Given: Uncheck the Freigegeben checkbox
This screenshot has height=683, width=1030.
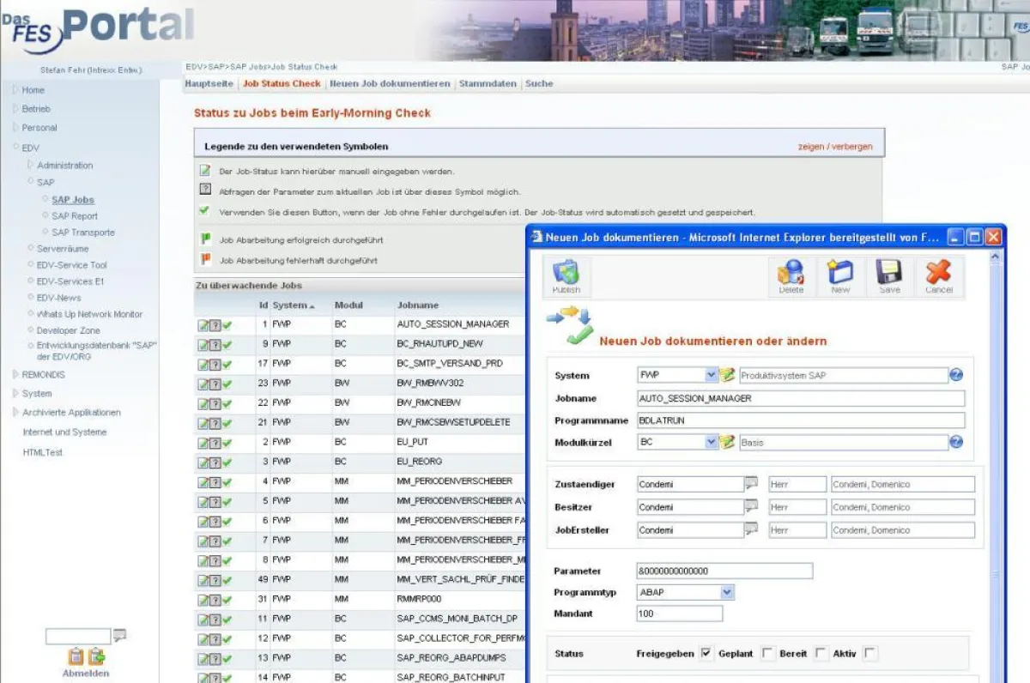Looking at the screenshot, I should (x=706, y=653).
